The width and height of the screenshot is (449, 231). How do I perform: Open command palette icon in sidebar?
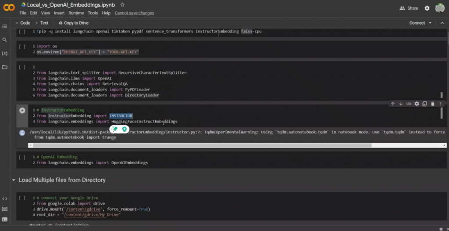click(x=4, y=209)
